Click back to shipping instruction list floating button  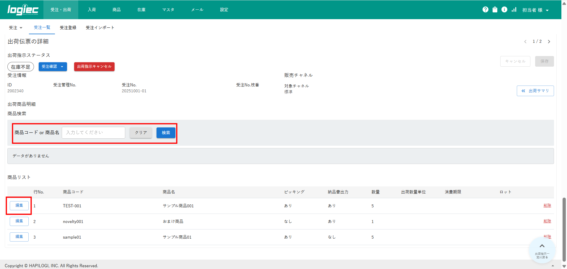pos(542,250)
